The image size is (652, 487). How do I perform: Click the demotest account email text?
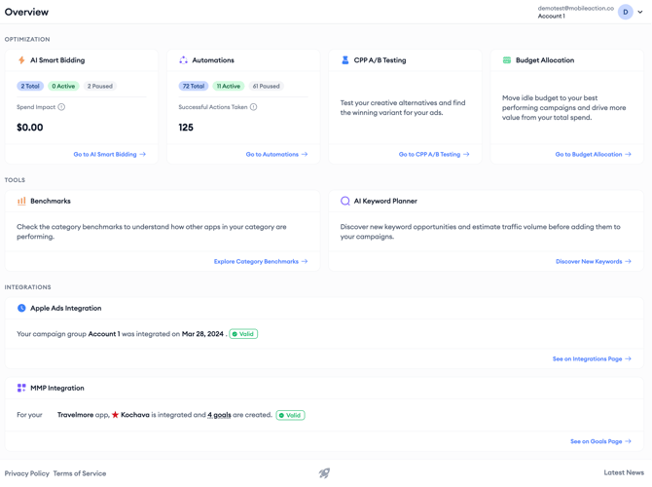pyautogui.click(x=575, y=9)
